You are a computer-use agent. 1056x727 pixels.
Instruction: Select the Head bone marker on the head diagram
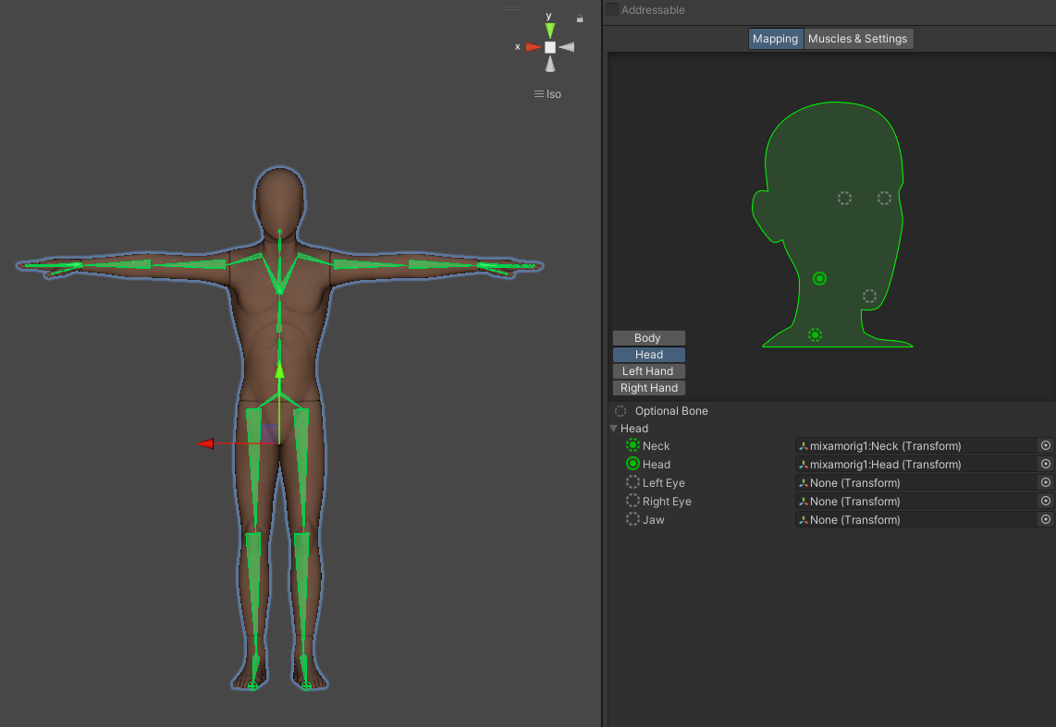click(x=819, y=278)
